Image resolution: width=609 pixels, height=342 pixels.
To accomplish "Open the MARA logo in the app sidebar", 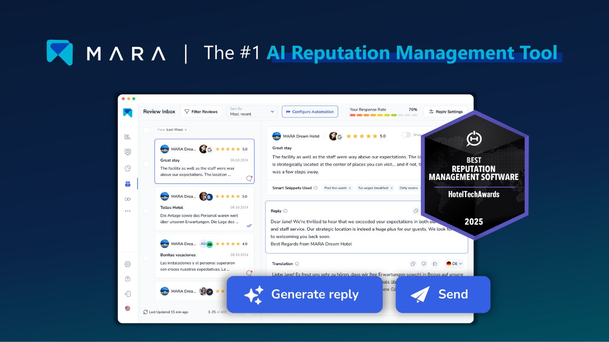I will pyautogui.click(x=128, y=112).
